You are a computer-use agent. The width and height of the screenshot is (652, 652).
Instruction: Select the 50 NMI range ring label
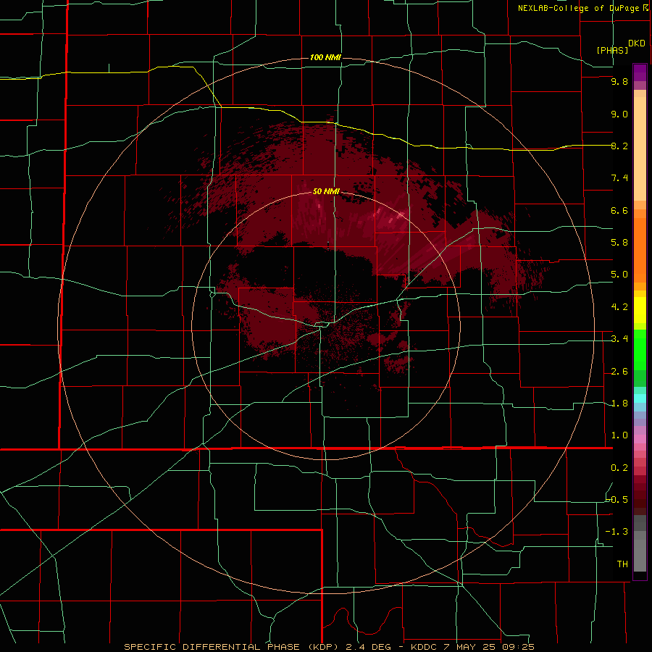tap(326, 191)
